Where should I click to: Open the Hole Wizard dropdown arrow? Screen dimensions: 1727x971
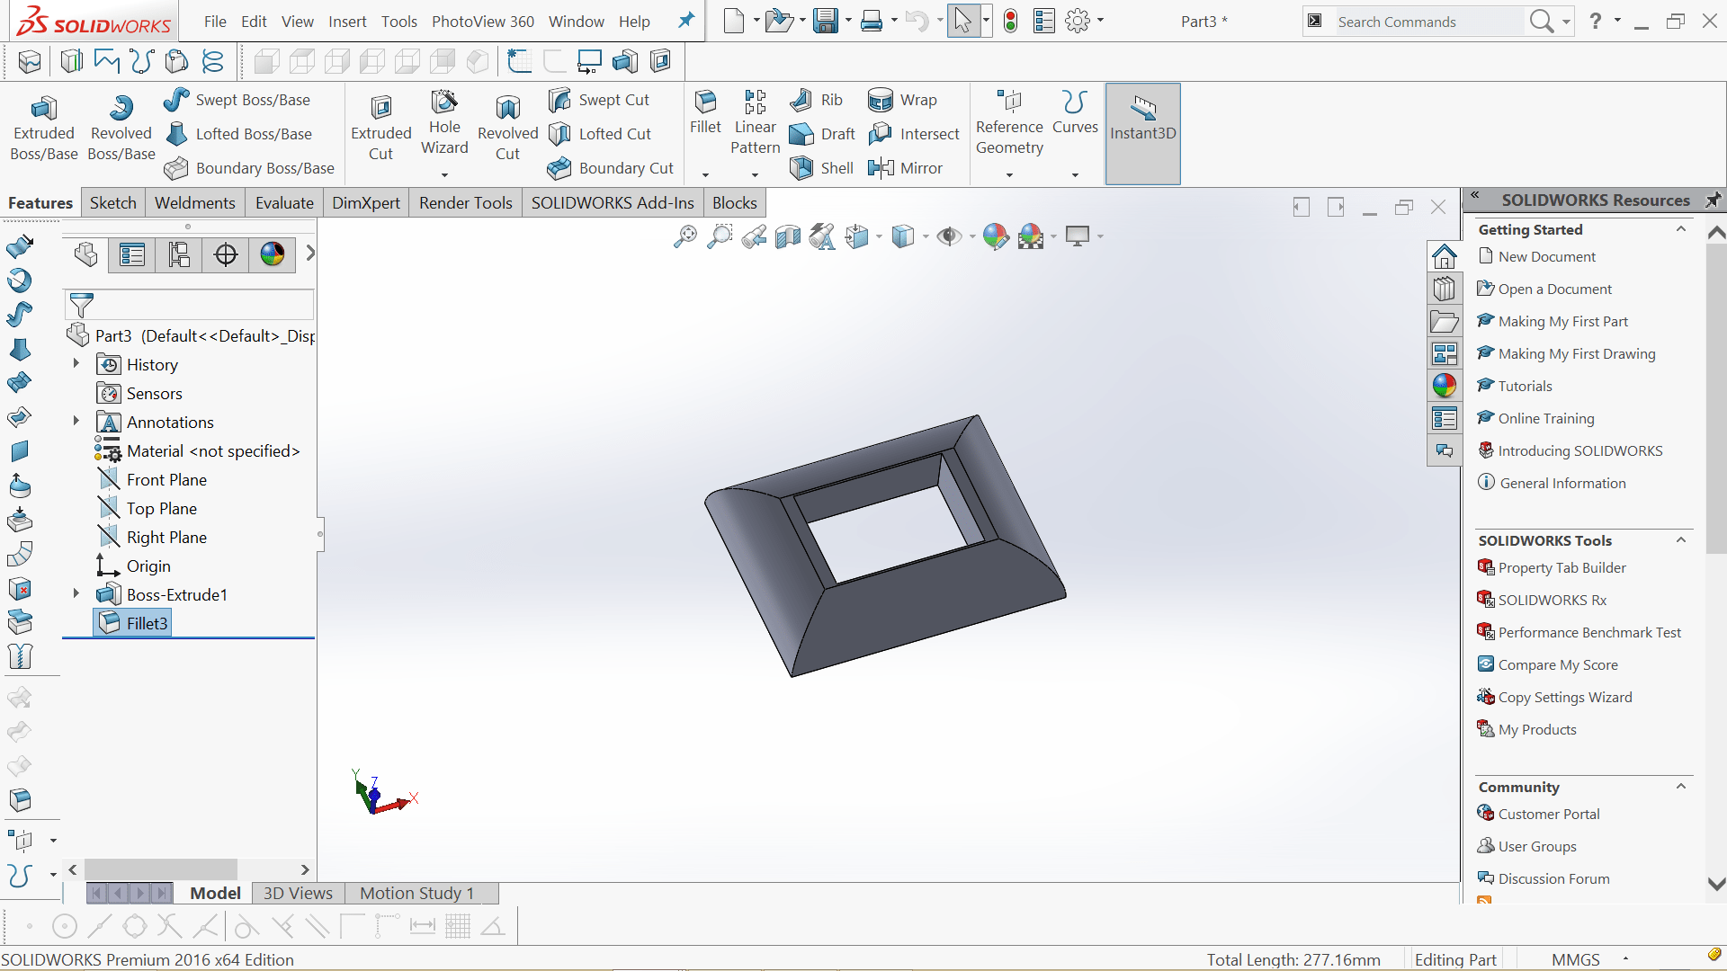(444, 175)
